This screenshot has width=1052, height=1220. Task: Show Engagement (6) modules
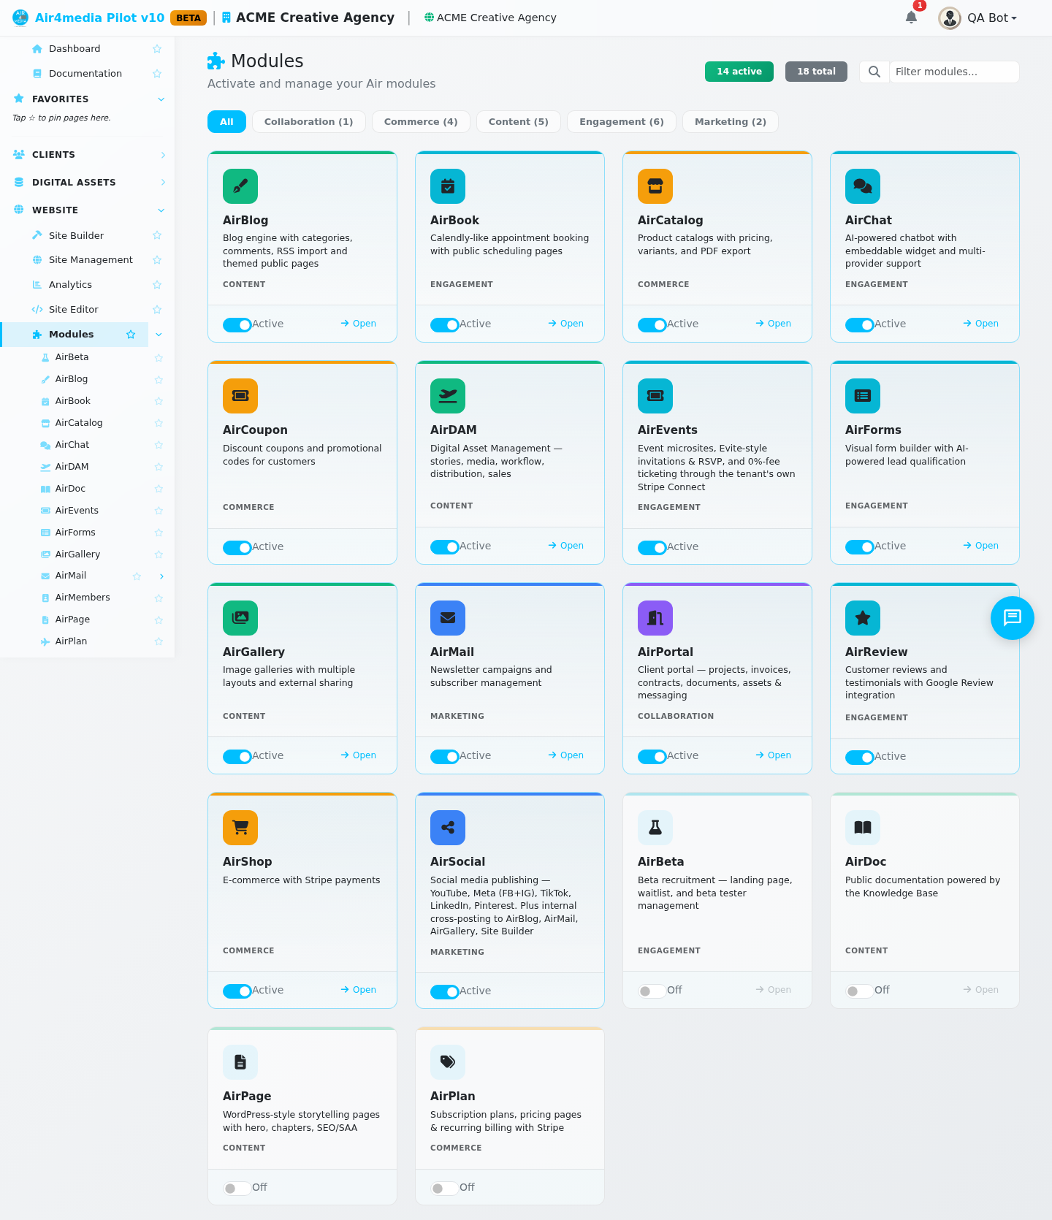tap(622, 122)
